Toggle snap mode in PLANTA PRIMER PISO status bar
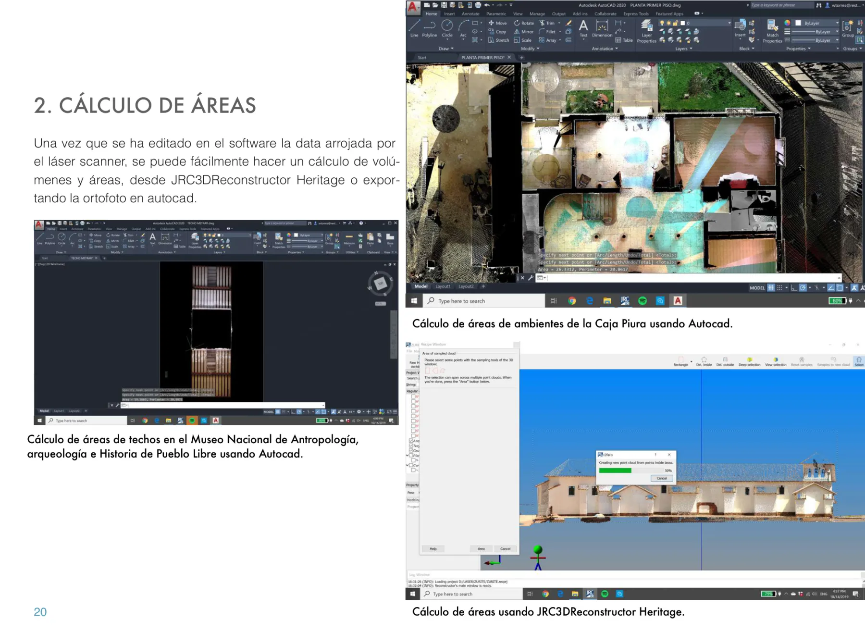This screenshot has width=865, height=632. (x=779, y=287)
